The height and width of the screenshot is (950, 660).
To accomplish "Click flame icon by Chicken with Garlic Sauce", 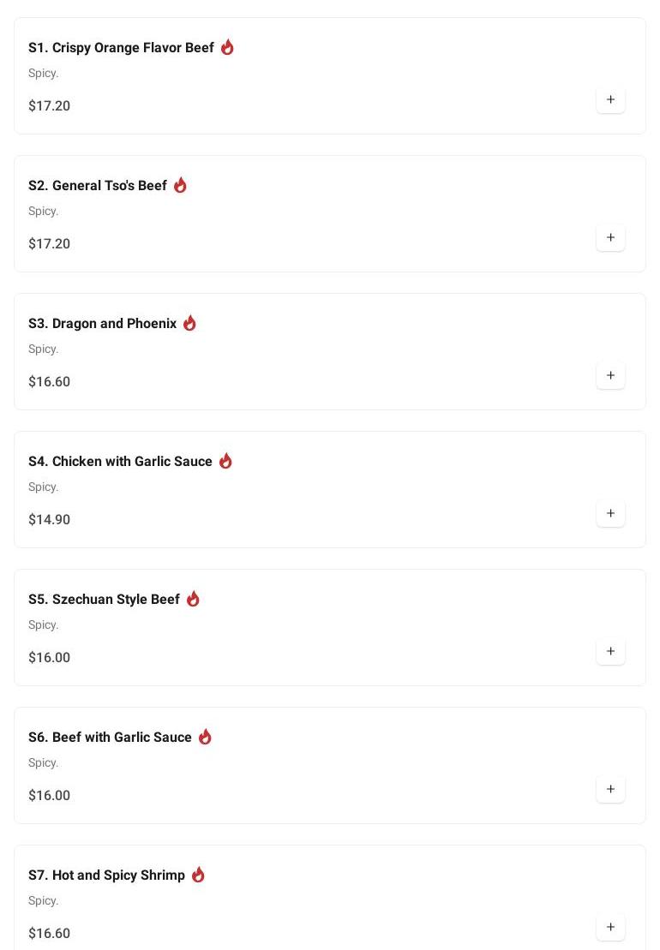I will pos(225,461).
